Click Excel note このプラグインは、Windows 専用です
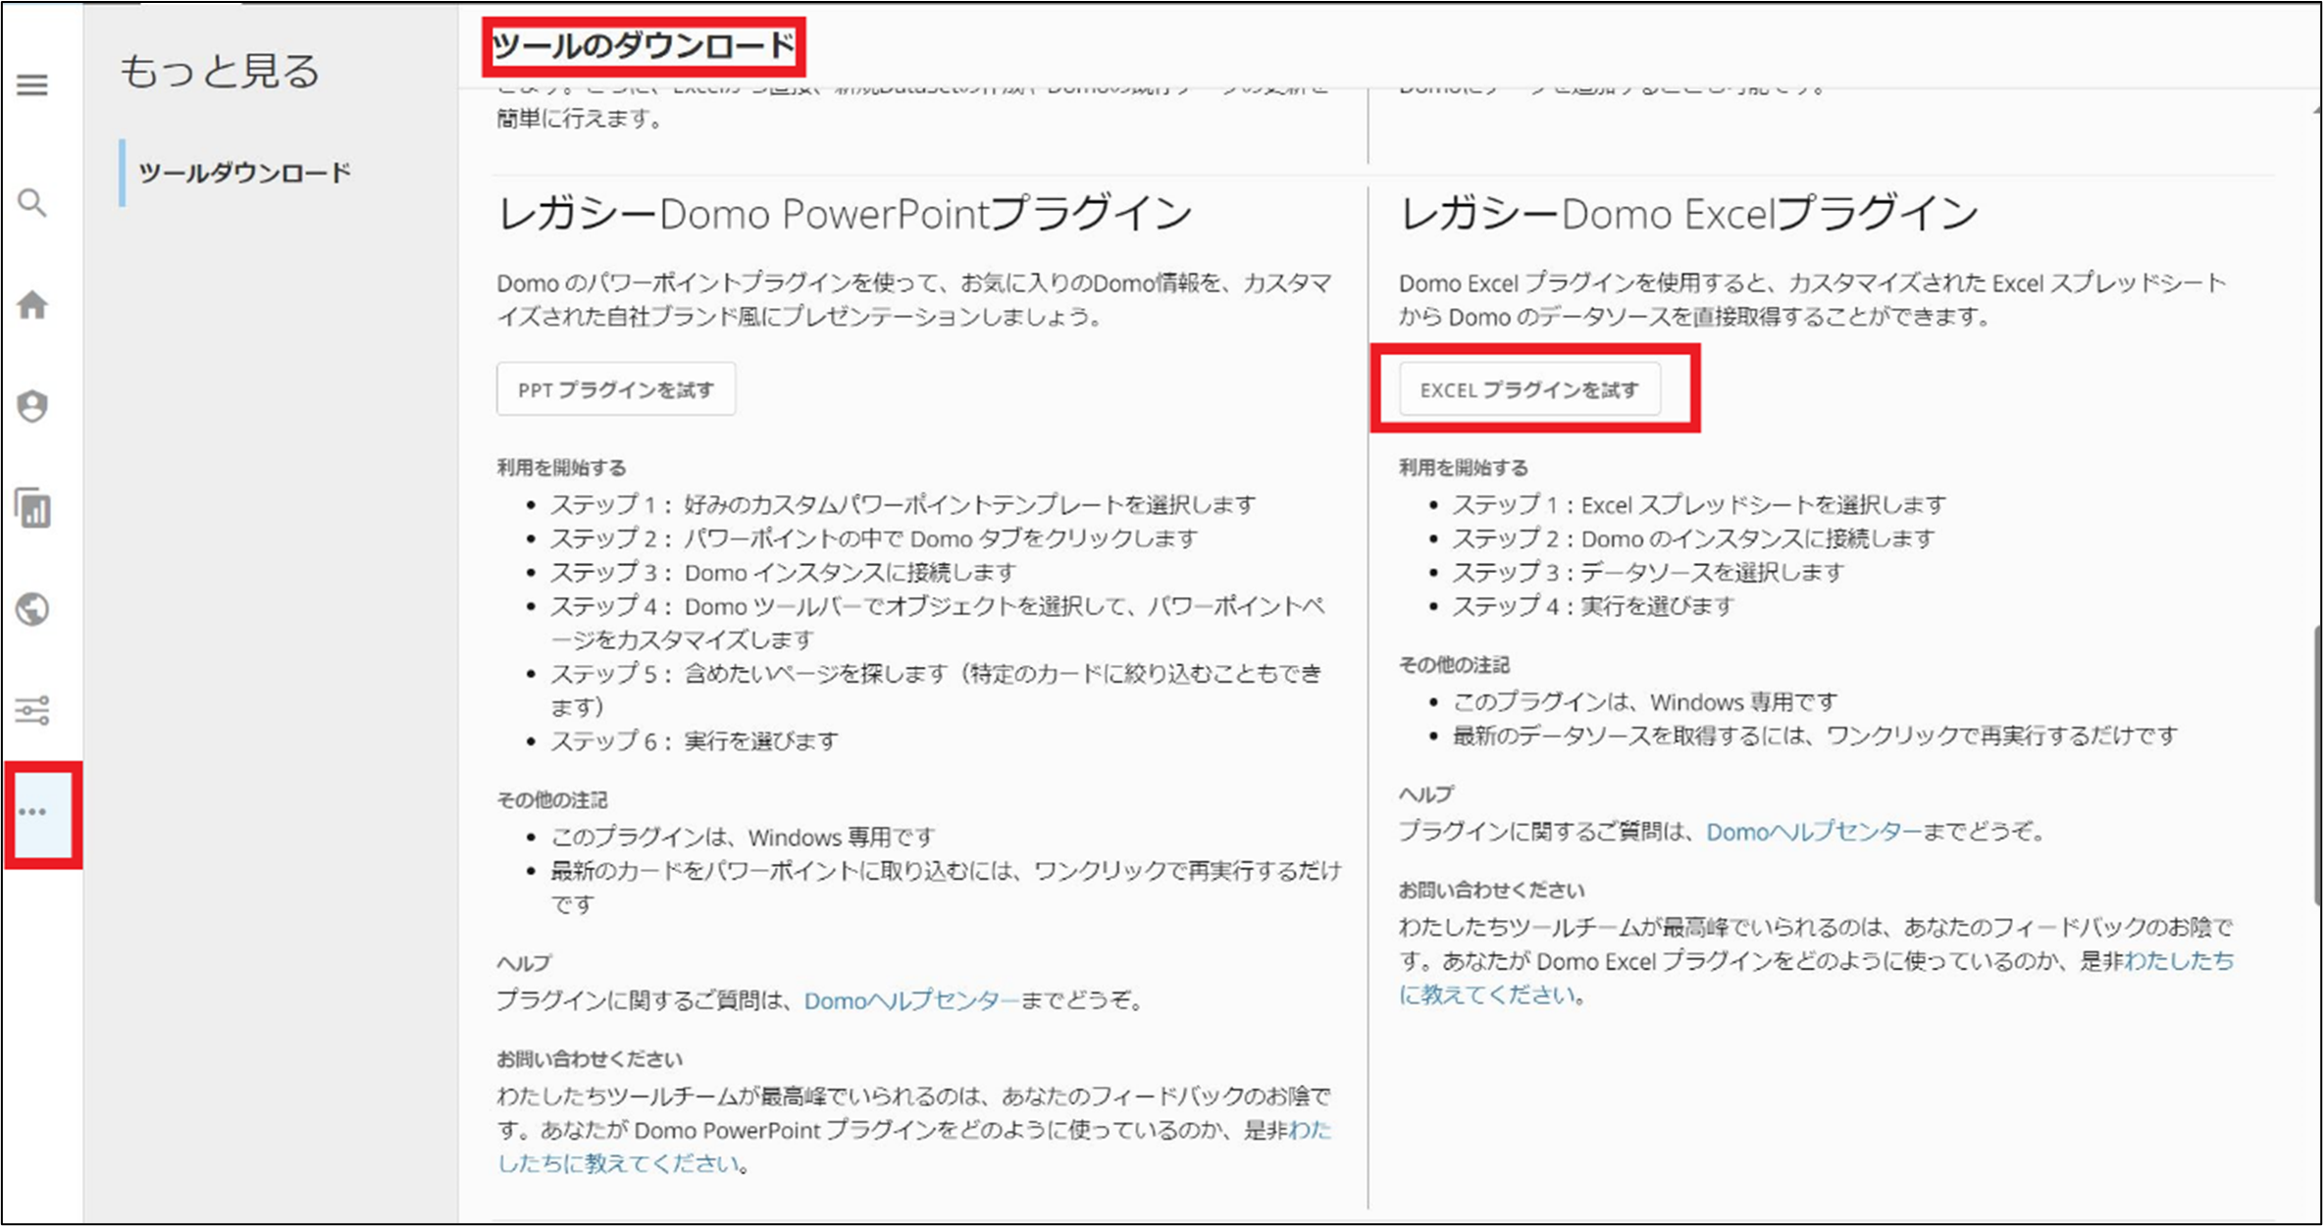The width and height of the screenshot is (2323, 1226). coord(1645,701)
